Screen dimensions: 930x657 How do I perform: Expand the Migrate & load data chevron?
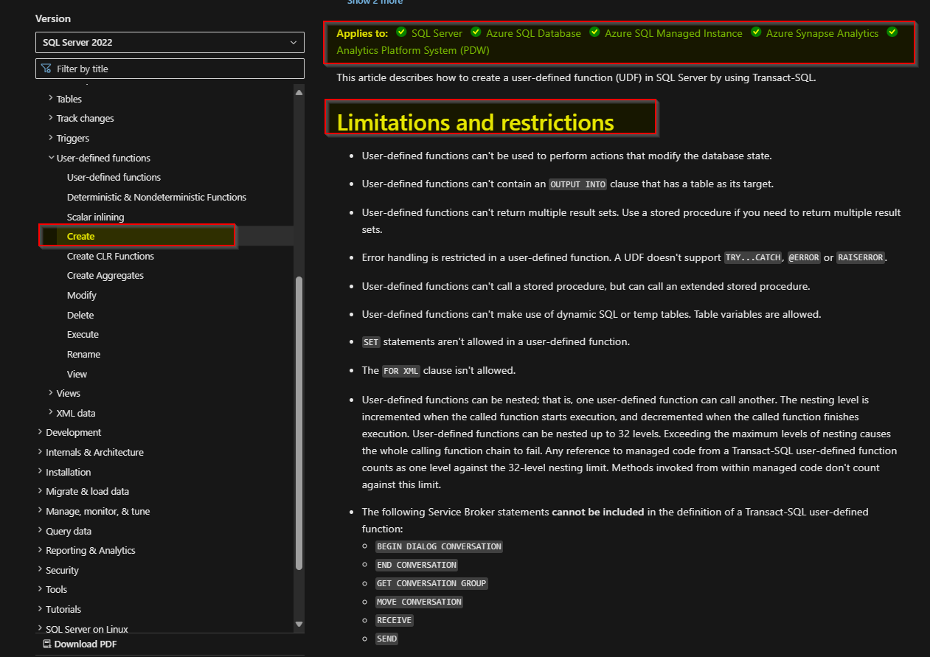click(x=40, y=491)
